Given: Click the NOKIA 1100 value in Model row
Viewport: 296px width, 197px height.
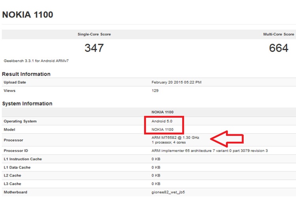Looking at the screenshot, I should 163,129.
